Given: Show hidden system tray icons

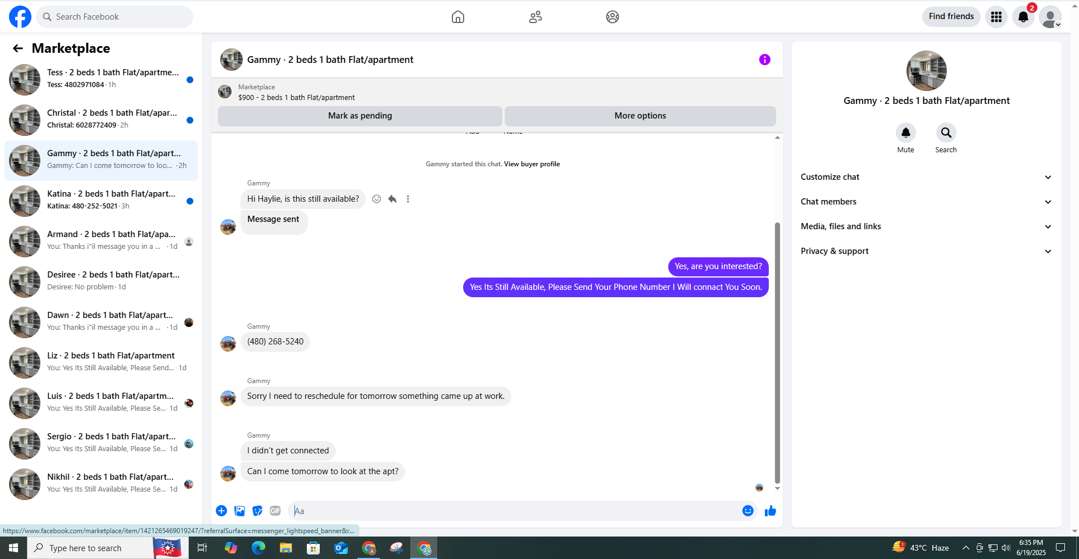Looking at the screenshot, I should 965,548.
